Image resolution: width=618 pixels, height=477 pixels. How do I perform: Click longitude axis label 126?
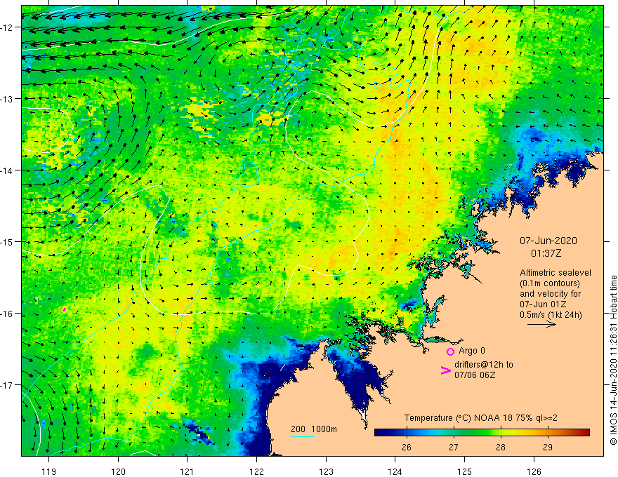coord(534,471)
